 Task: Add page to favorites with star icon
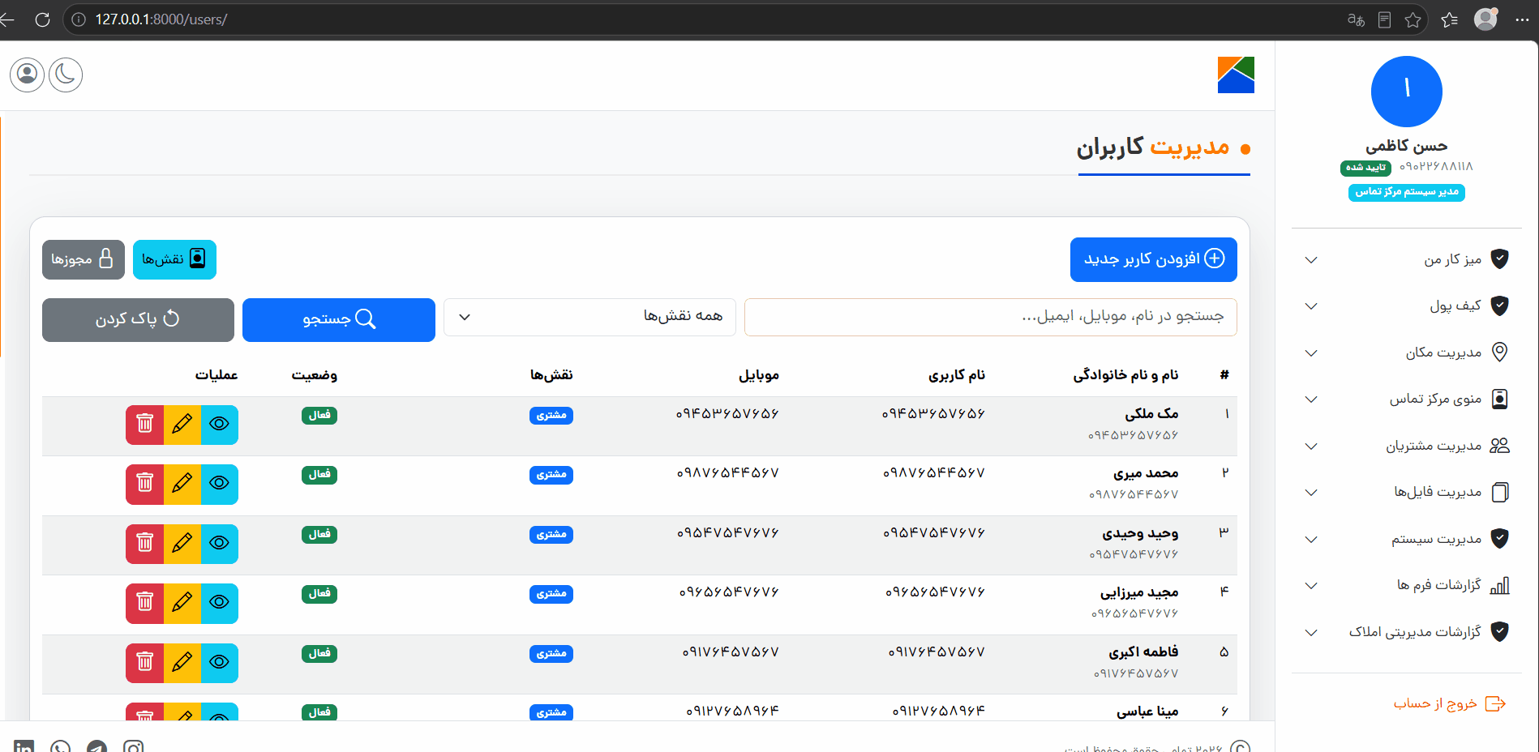point(1413,20)
